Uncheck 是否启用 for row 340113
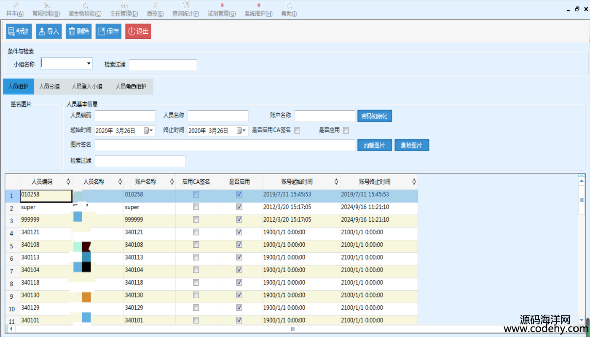The height and width of the screenshot is (337, 590). point(239,257)
